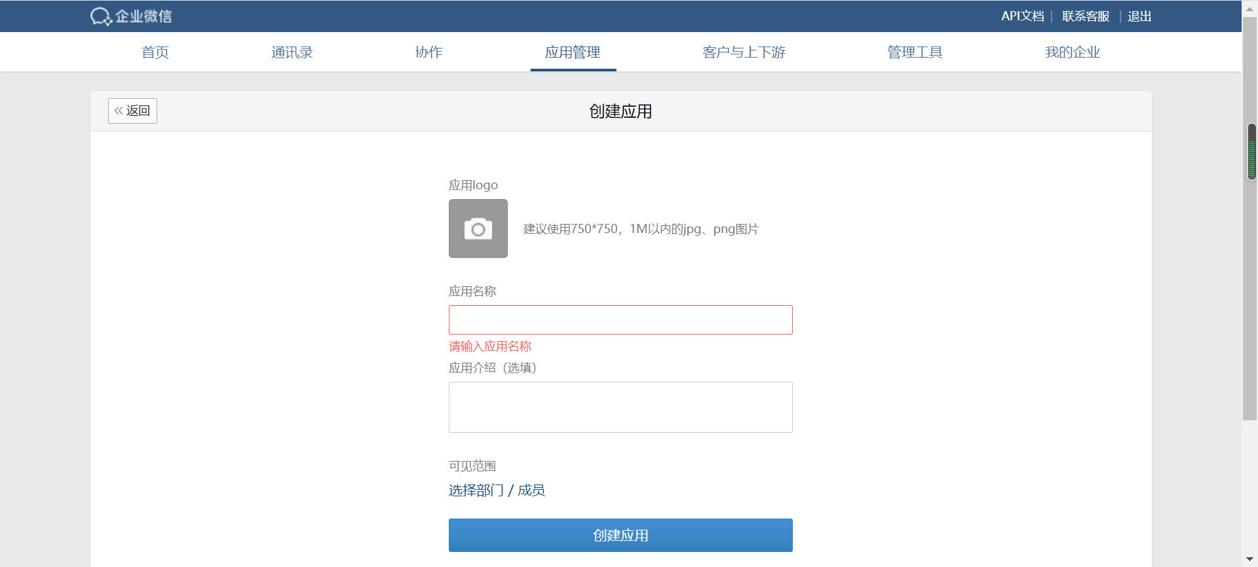Viewport: 1258px width, 567px height.
Task: Click the scrollbar down arrow
Action: pos(1250,559)
